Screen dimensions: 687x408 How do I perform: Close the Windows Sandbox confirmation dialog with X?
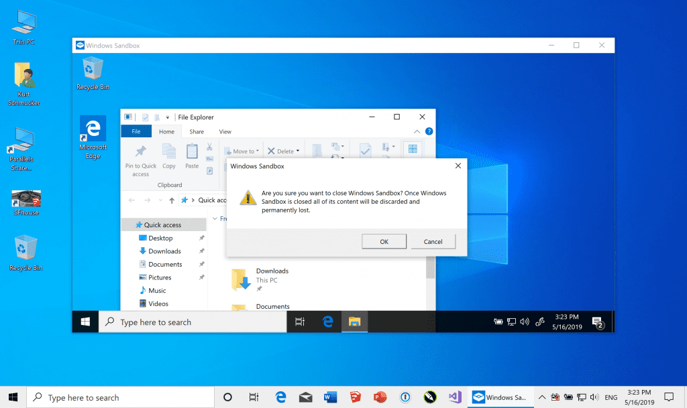pos(458,165)
